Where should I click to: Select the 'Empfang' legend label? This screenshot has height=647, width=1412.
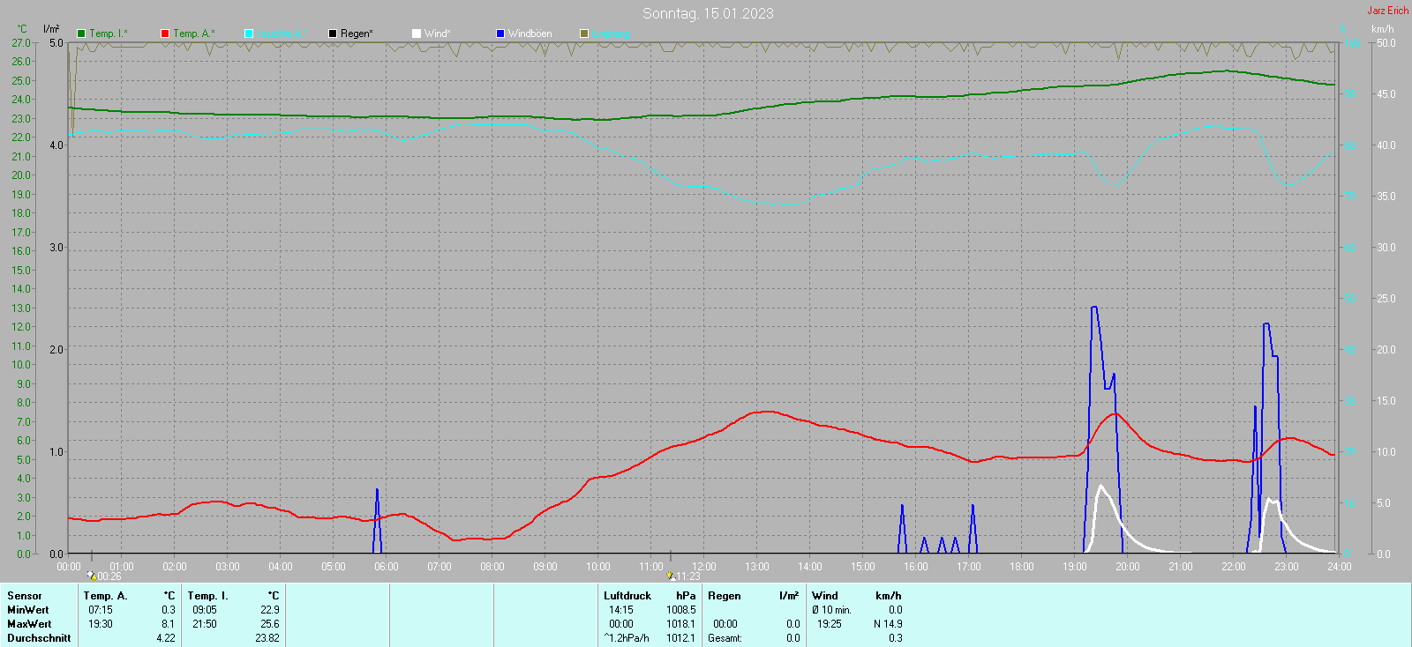(x=612, y=33)
